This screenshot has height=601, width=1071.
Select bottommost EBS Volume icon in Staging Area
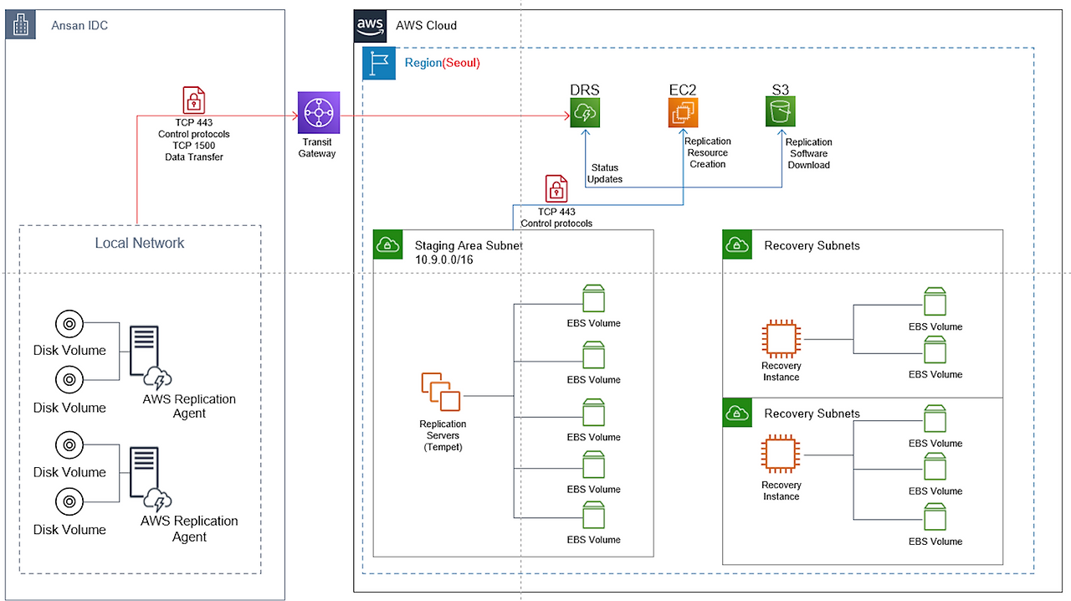pyautogui.click(x=594, y=516)
